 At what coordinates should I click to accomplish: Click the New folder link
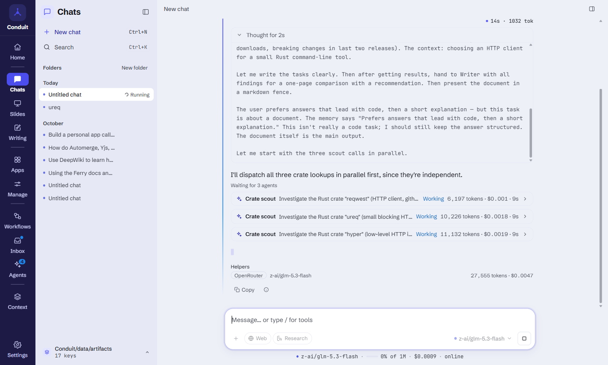(135, 68)
